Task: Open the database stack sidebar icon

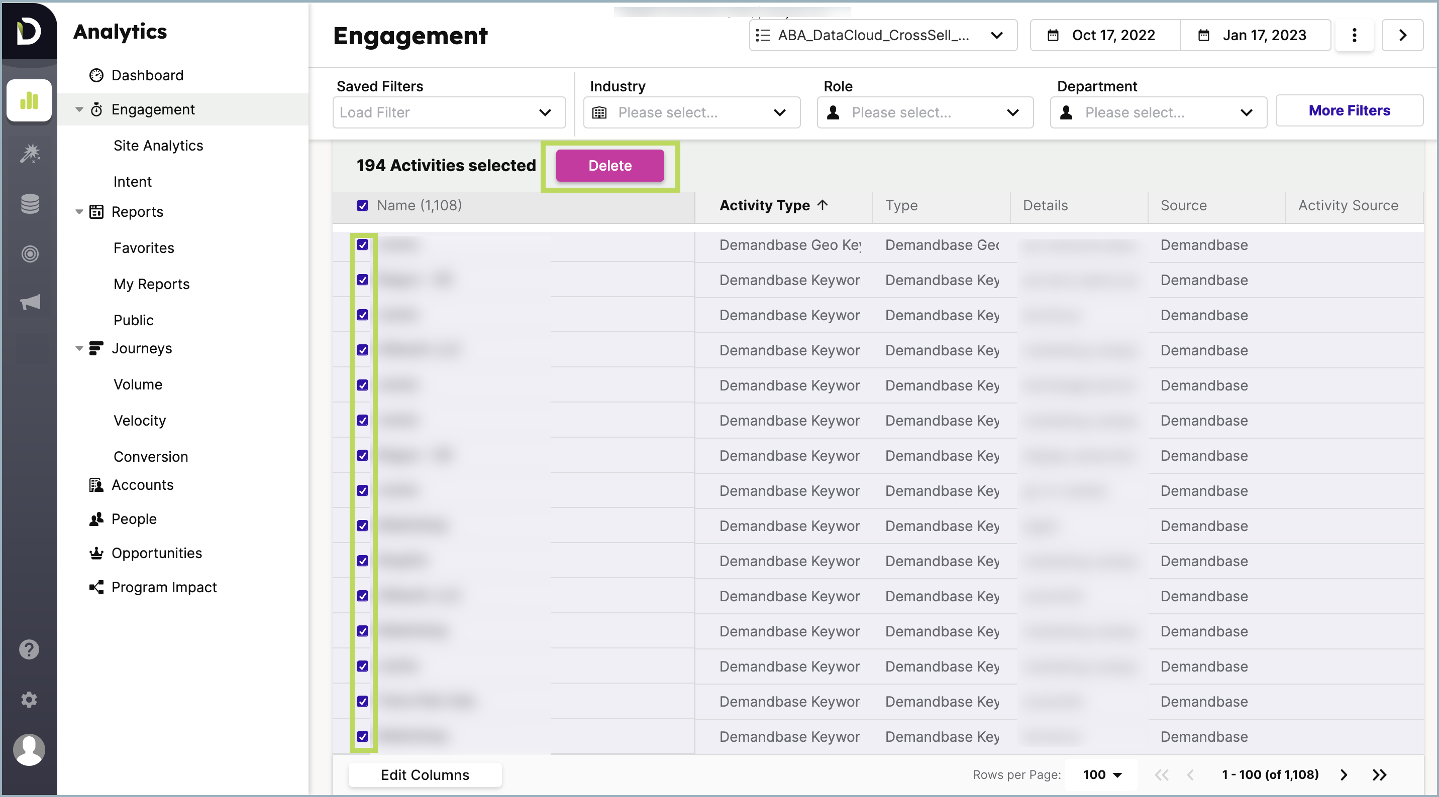Action: click(30, 204)
